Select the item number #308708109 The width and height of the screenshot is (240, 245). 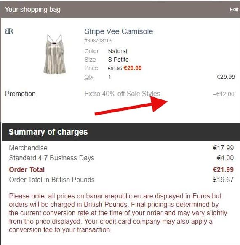coord(99,41)
